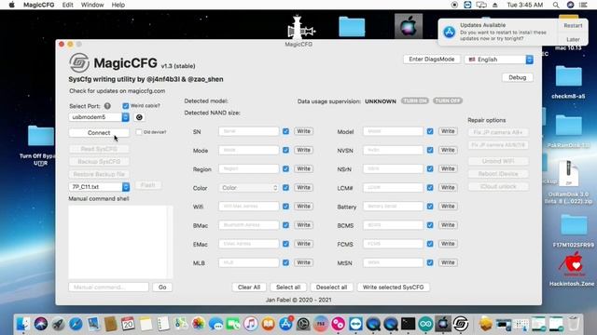The width and height of the screenshot is (597, 335).
Task: Refresh the port list with the circular icon
Action: click(x=139, y=117)
